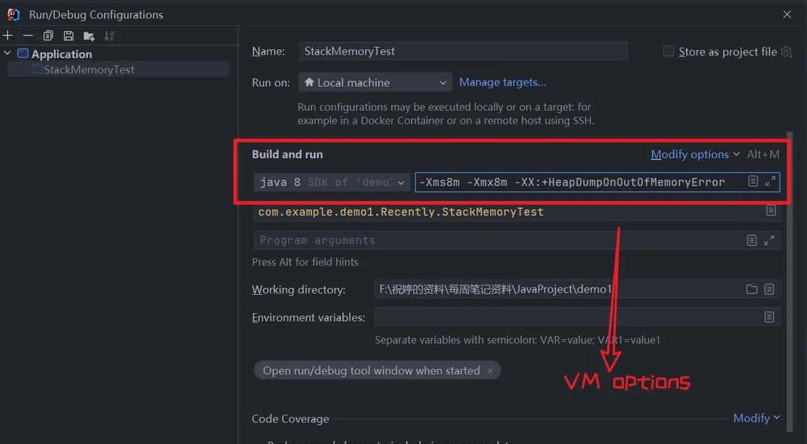This screenshot has height=444, width=807.
Task: Expand the Program arguments field
Action: click(769, 240)
